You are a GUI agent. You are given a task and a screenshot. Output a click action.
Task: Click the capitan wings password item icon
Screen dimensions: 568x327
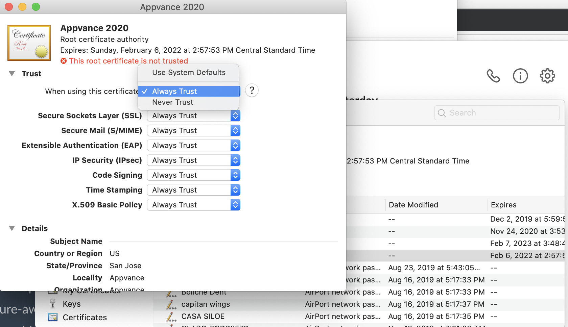coord(171,304)
